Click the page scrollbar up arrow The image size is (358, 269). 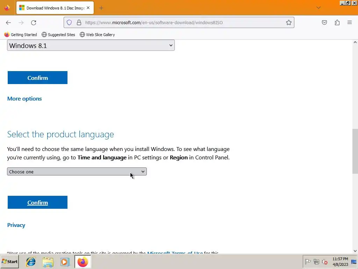click(355, 42)
